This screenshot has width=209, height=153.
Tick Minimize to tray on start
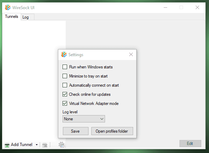coord(65,76)
